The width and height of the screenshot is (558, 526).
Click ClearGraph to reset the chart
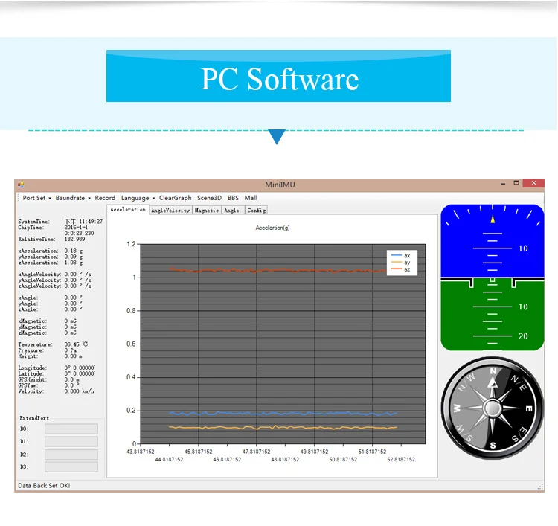point(175,198)
